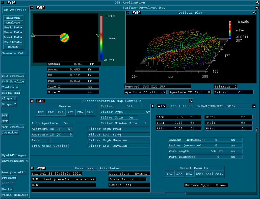Run the Analyze command
260x199 pixels.
(x=13, y=22)
